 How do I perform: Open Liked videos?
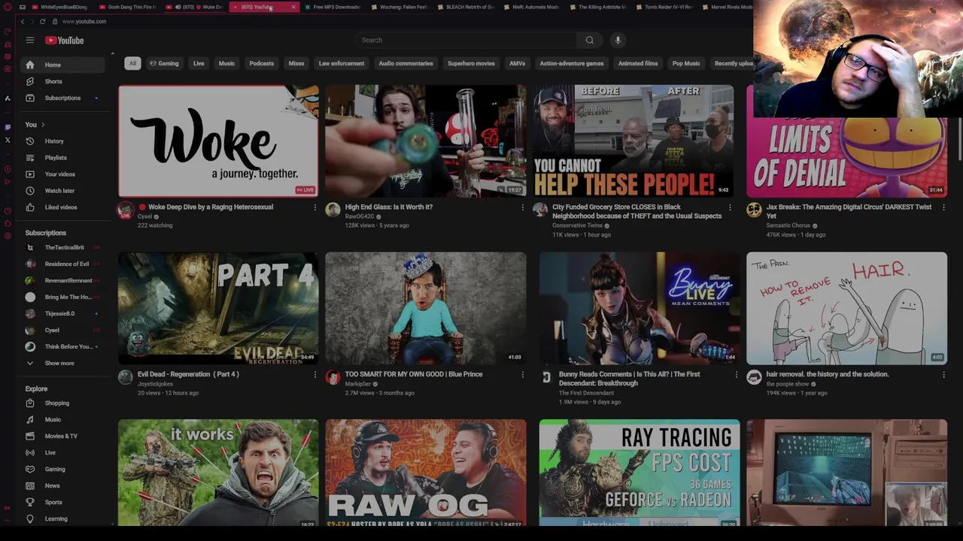pyautogui.click(x=64, y=207)
